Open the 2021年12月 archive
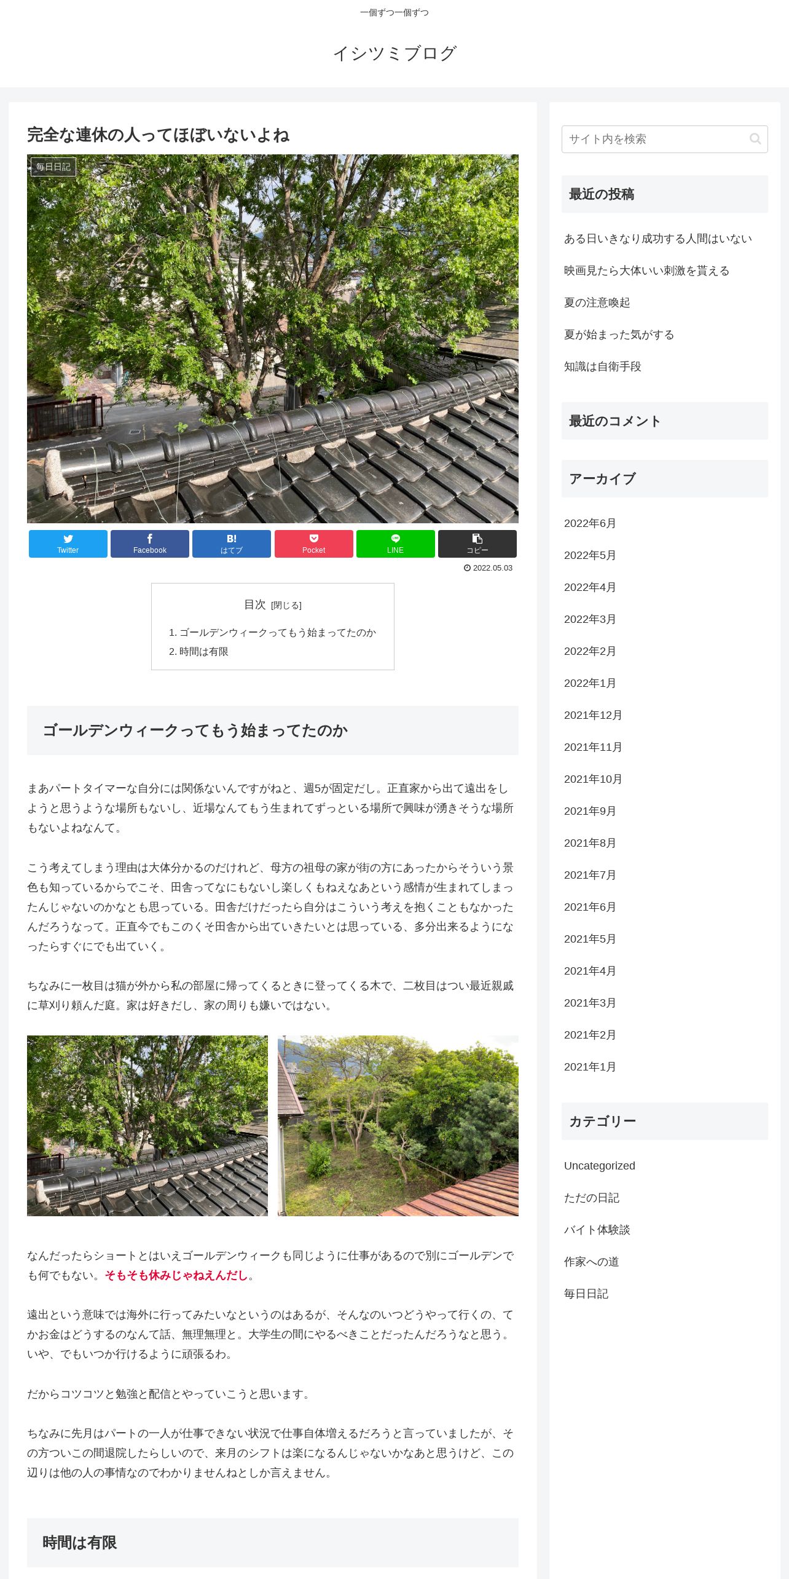 tap(593, 715)
